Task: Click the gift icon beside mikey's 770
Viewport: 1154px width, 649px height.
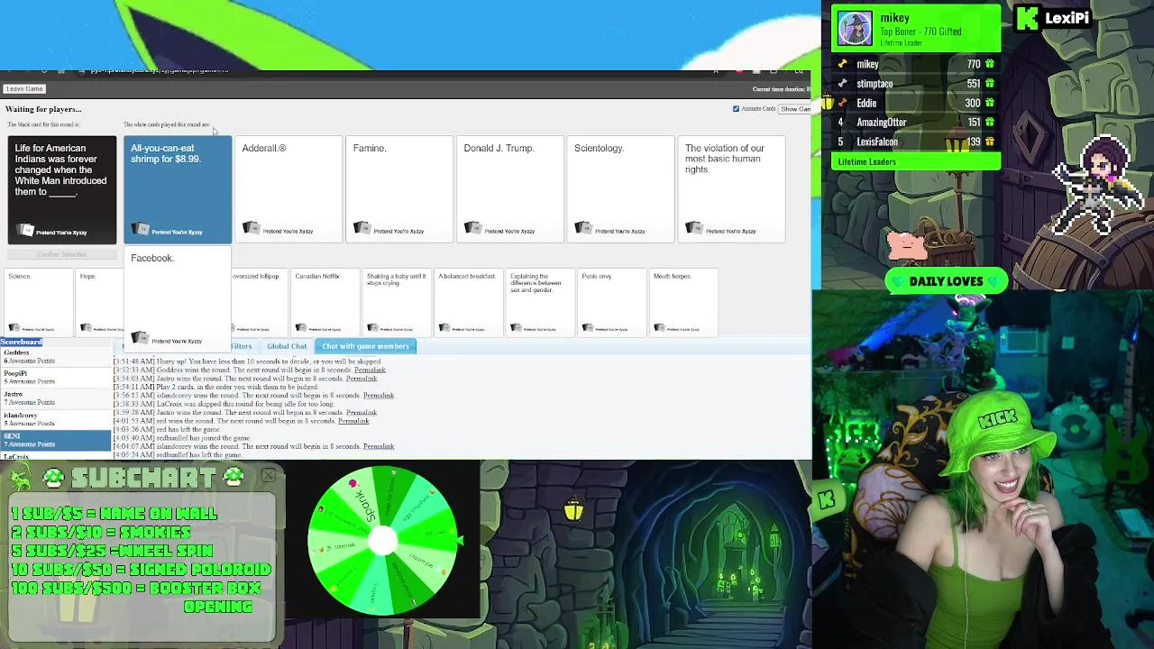Action: point(990,64)
